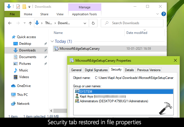Open Explorer help question mark icon
This screenshot has width=184, height=127.
(164, 14)
